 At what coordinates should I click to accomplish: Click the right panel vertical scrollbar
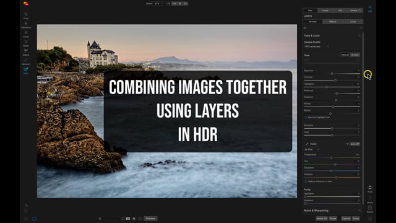point(363,118)
